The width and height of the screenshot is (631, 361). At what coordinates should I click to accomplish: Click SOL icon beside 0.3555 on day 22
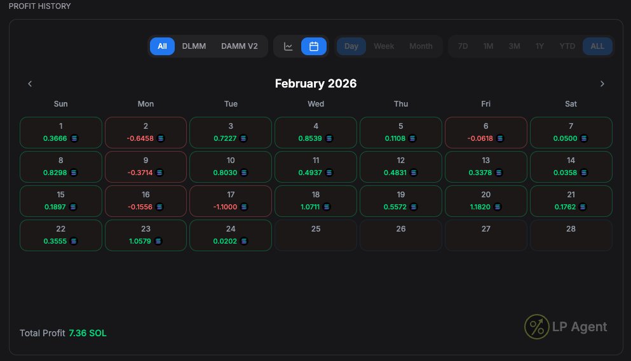point(74,241)
